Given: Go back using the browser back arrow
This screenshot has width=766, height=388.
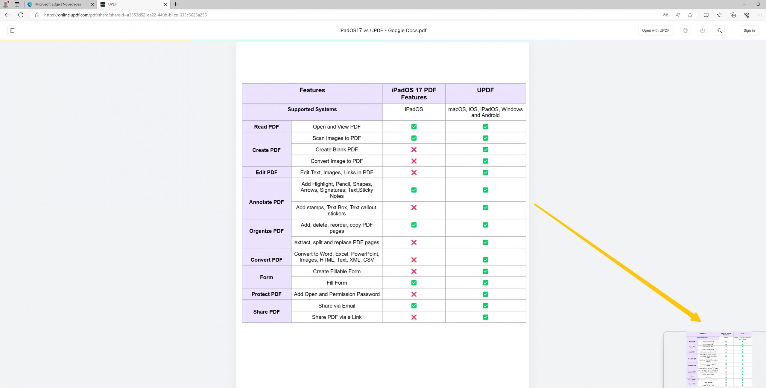Looking at the screenshot, I should pyautogui.click(x=7, y=15).
